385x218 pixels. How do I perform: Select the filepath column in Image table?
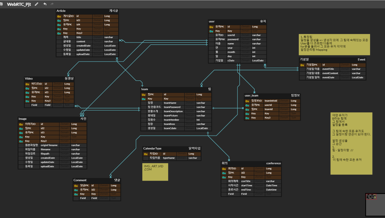coord(45,154)
